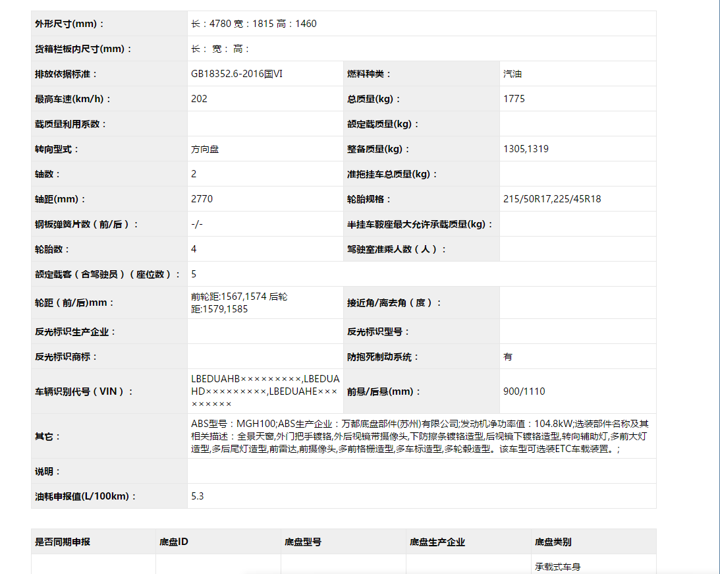Image resolution: width=720 pixels, height=574 pixels.
Task: Select the VIN text starting LBEDUAHB
Action: [x=265, y=391]
